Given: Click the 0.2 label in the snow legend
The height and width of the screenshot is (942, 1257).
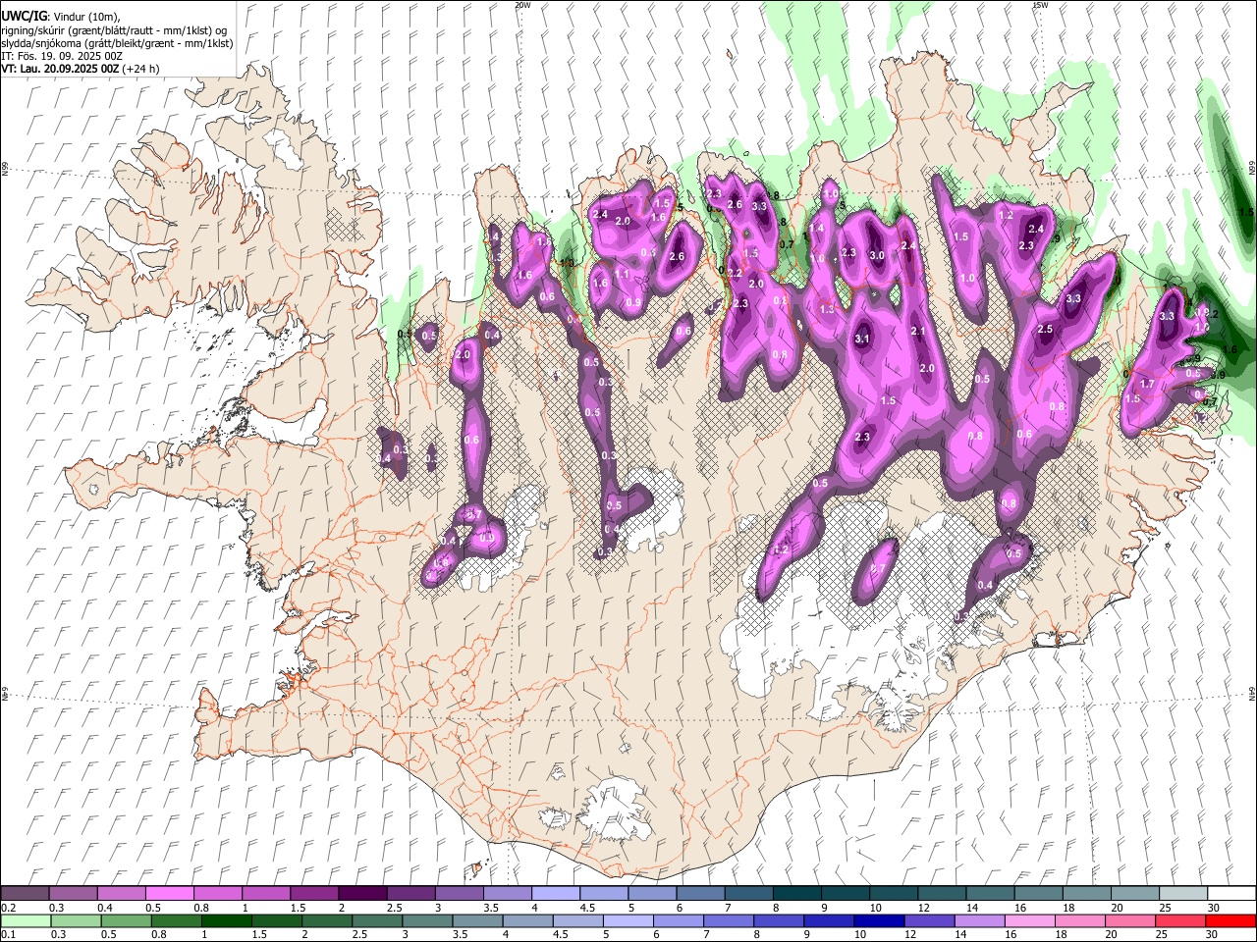Looking at the screenshot, I should coord(8,908).
